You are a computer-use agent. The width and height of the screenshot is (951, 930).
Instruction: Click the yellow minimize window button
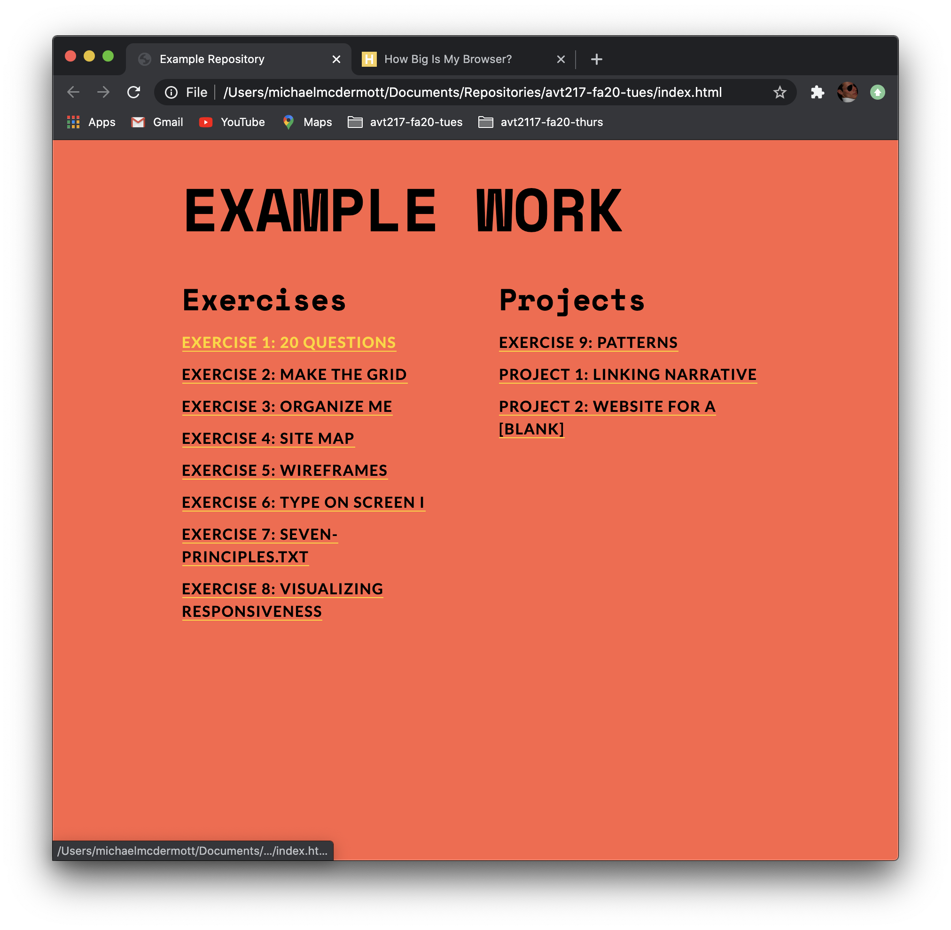[x=89, y=56]
